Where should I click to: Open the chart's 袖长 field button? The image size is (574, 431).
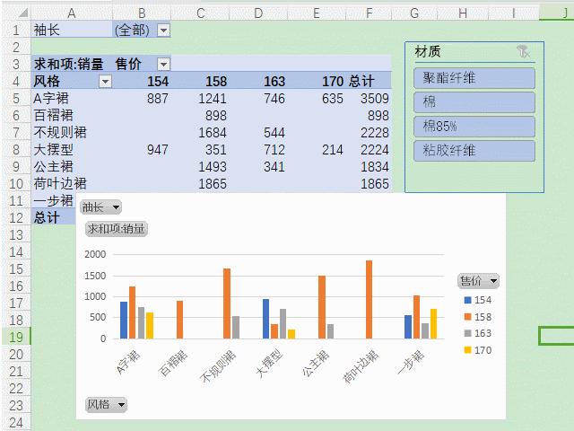[100, 207]
